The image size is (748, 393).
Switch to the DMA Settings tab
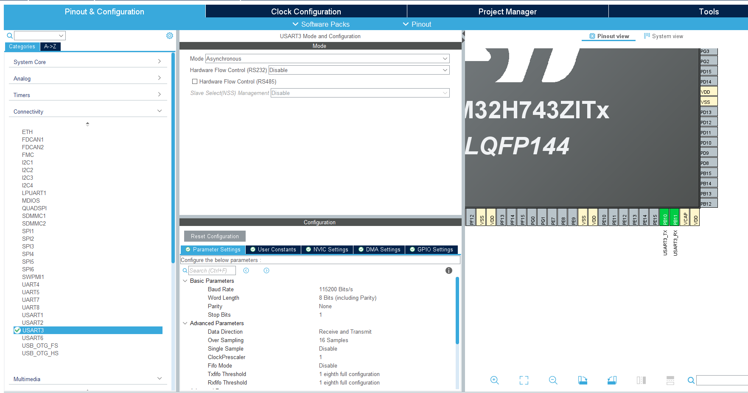click(379, 250)
